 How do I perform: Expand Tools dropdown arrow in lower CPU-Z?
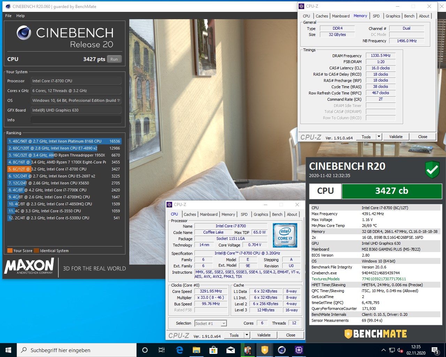point(247,335)
